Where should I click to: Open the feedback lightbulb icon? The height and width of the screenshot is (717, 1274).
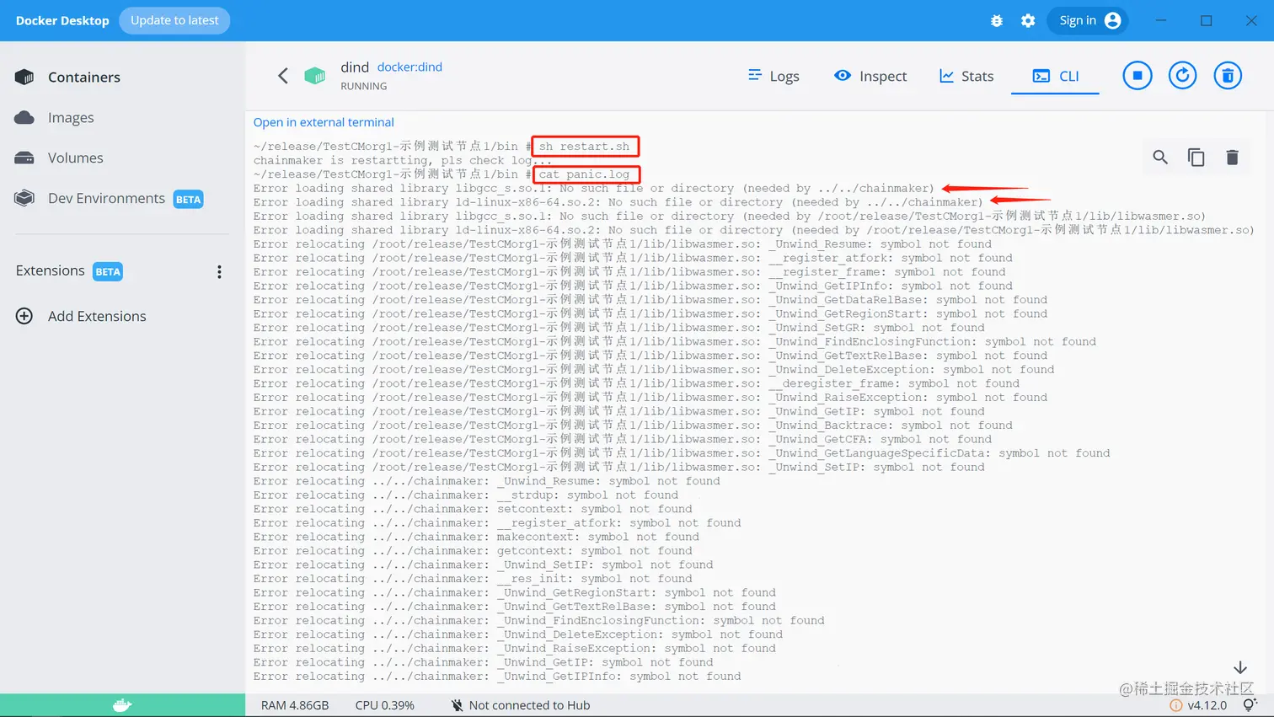[1250, 704]
